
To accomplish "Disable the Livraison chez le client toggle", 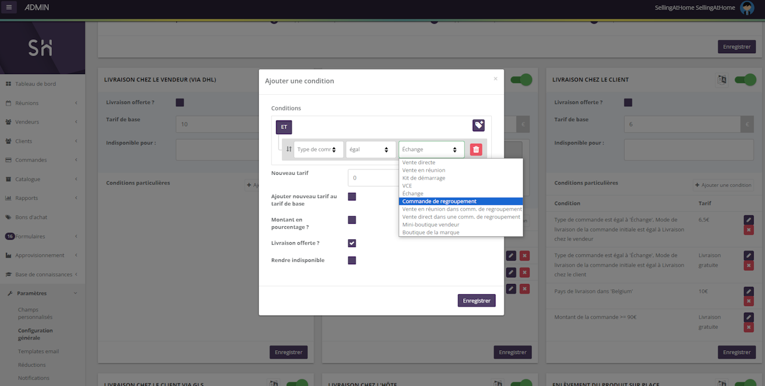I will (745, 80).
